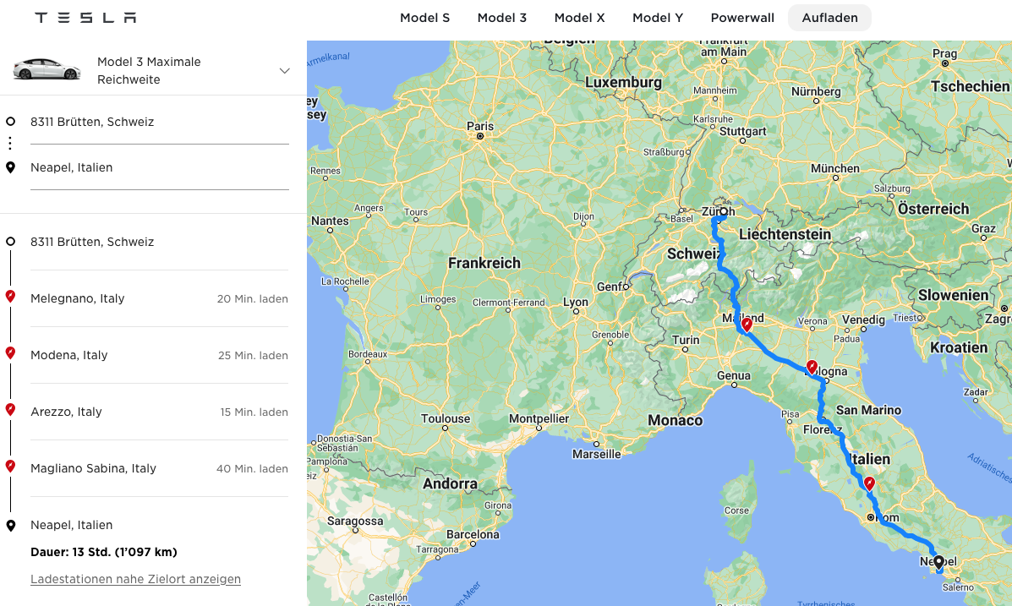Expand the vehicle model dropdown chevron
Screen dimensions: 1012x606
(285, 71)
